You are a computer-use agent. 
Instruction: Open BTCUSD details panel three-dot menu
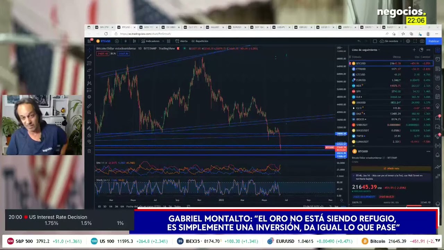(x=428, y=151)
